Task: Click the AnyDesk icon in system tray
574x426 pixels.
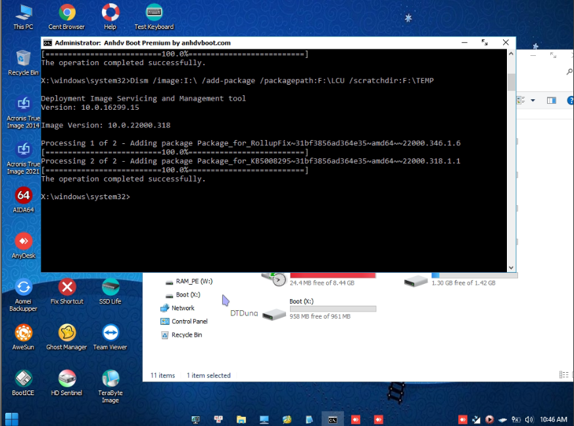Action: tap(463, 419)
